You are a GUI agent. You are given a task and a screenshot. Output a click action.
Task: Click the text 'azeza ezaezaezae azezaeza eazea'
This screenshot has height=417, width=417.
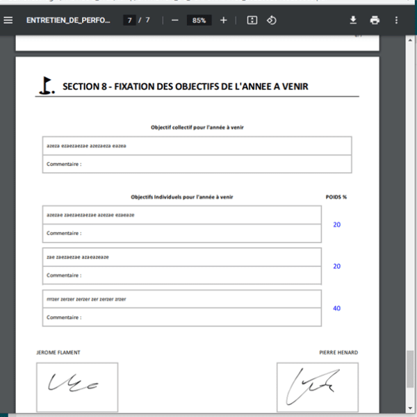(86, 146)
